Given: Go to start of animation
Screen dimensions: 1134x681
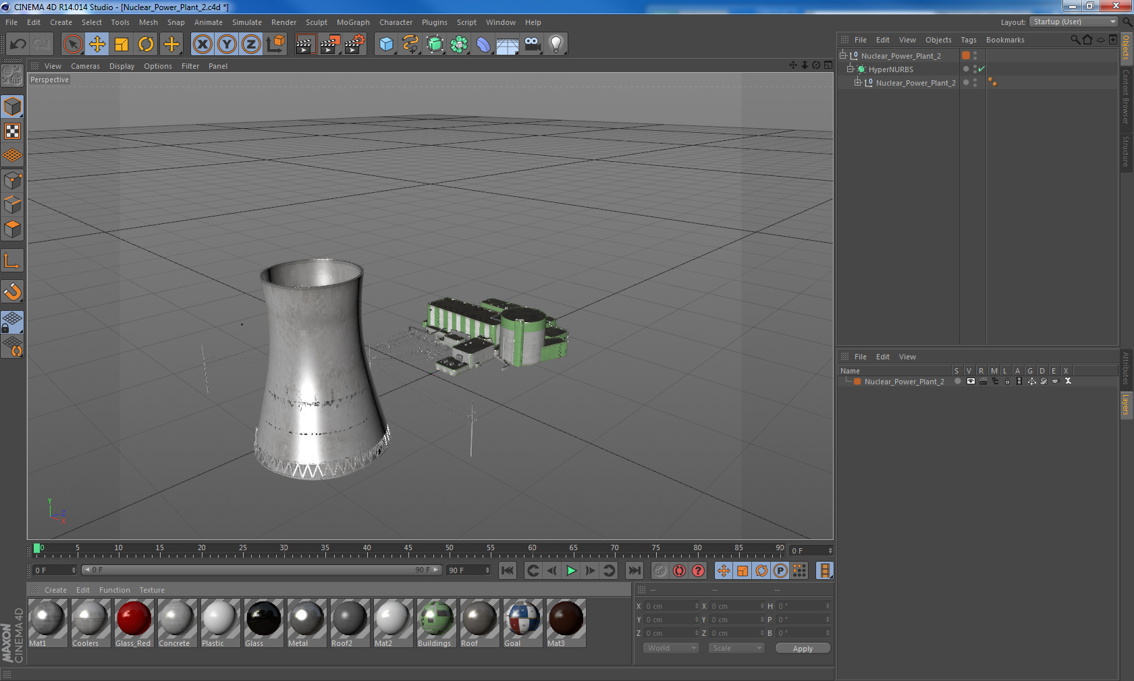Looking at the screenshot, I should pyautogui.click(x=508, y=570).
